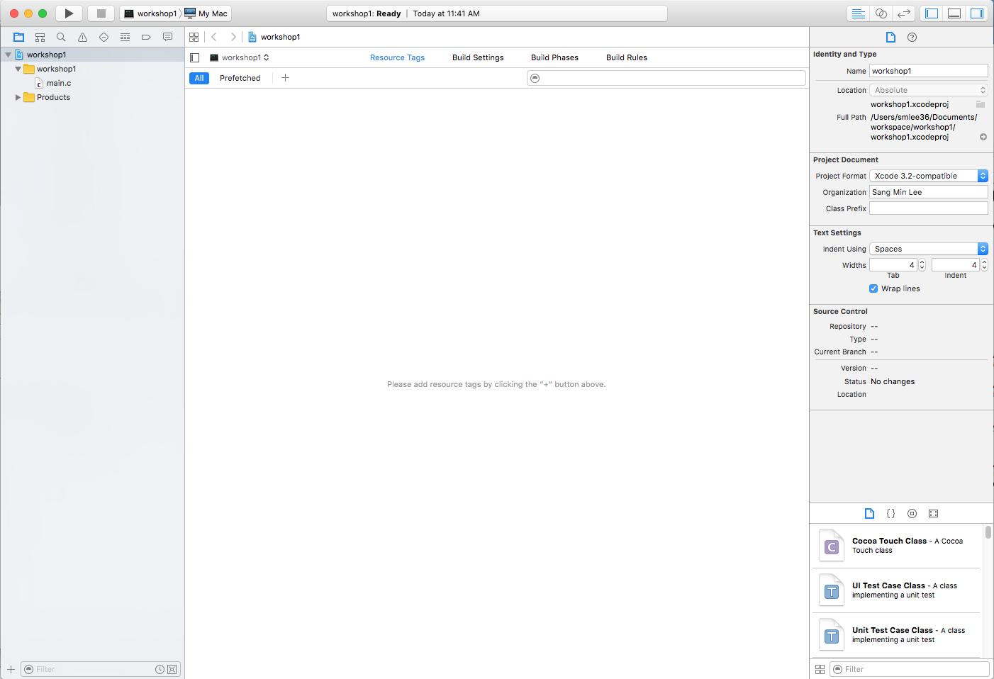
Task: Show the File Template library
Action: [x=870, y=513]
